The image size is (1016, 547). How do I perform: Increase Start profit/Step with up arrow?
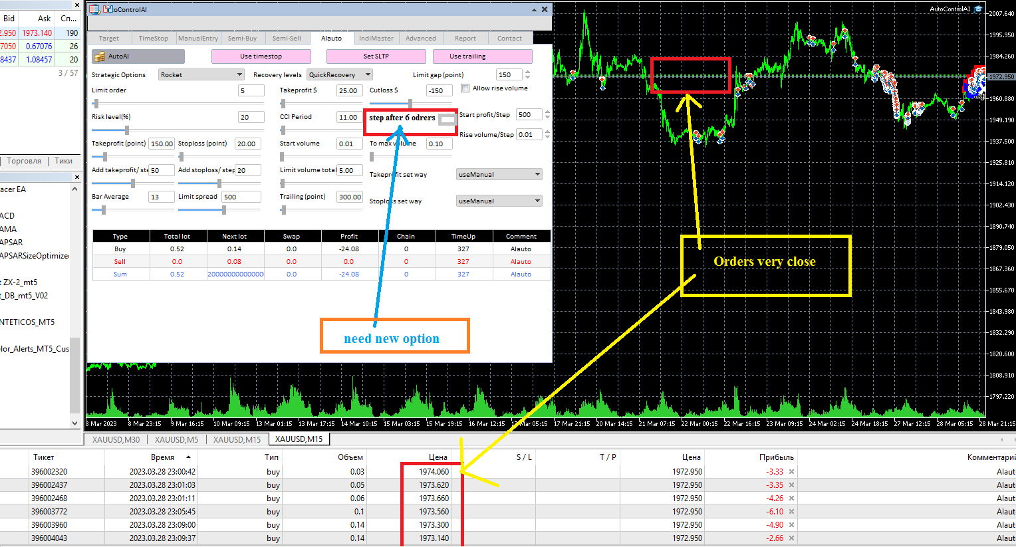[x=547, y=112]
